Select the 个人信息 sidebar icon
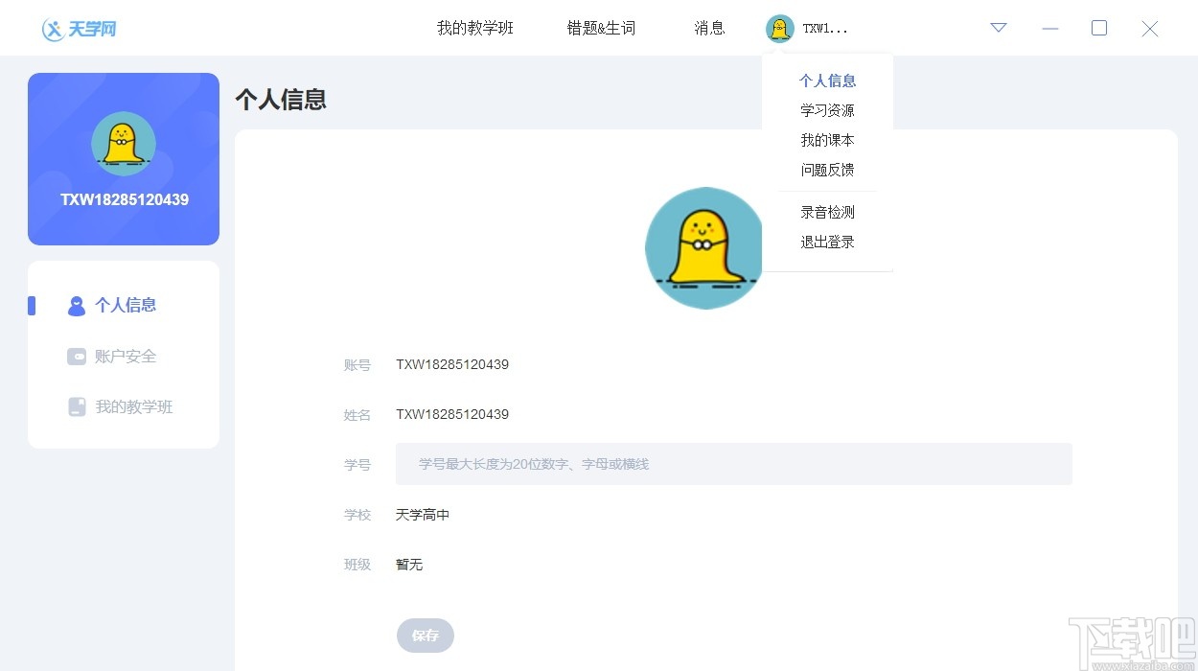 (76, 305)
